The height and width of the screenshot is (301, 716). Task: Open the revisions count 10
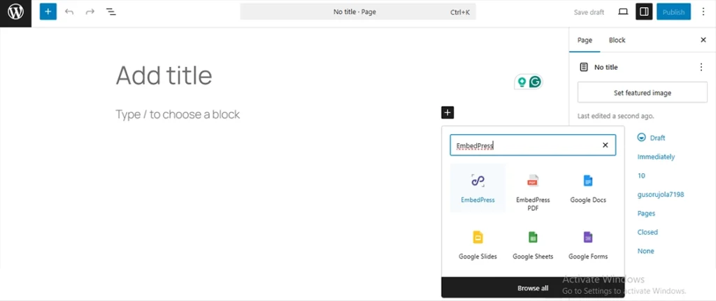pos(641,175)
